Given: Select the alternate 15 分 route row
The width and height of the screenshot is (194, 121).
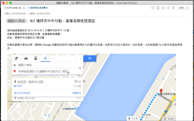Looking at the screenshot, I should point(47,98).
